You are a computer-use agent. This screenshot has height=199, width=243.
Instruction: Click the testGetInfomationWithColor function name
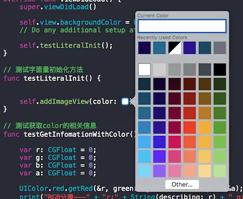click(76, 134)
